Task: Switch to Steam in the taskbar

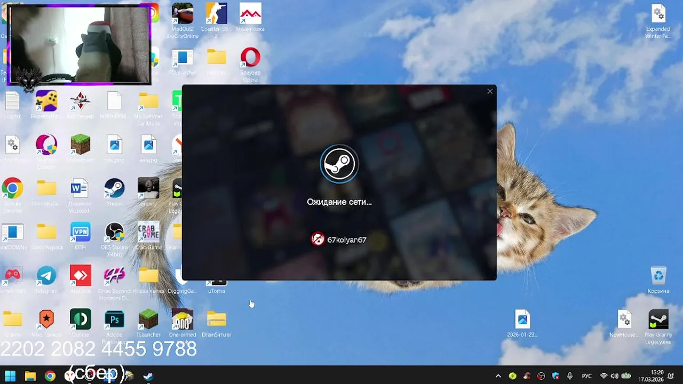Action: (148, 375)
